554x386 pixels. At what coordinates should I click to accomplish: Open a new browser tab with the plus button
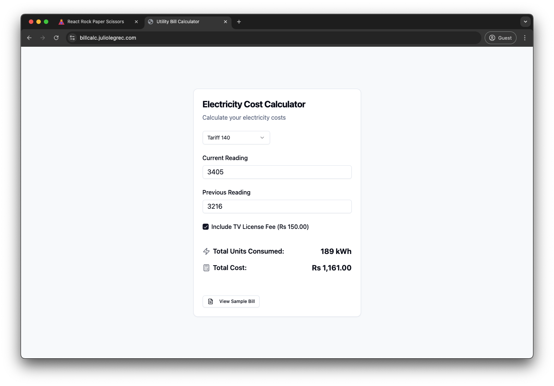(x=239, y=22)
